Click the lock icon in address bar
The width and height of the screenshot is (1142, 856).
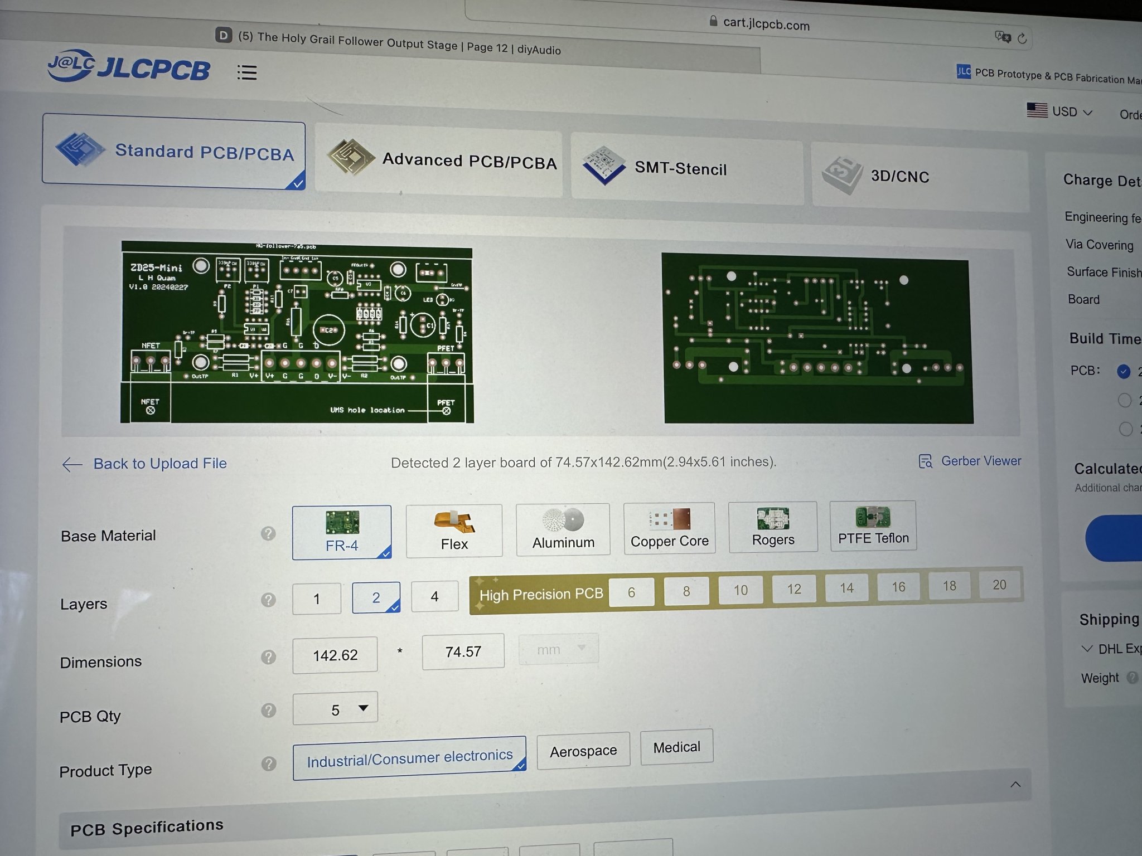(713, 21)
